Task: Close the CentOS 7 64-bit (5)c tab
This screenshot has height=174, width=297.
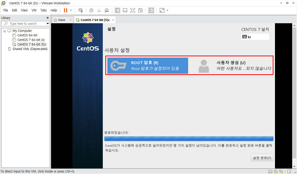Action: (113, 20)
